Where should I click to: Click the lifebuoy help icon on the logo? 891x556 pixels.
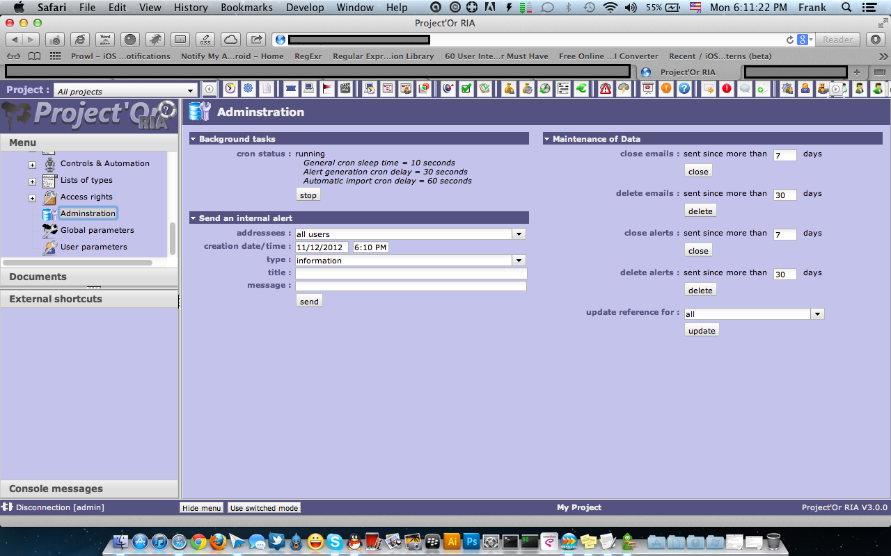[x=167, y=110]
